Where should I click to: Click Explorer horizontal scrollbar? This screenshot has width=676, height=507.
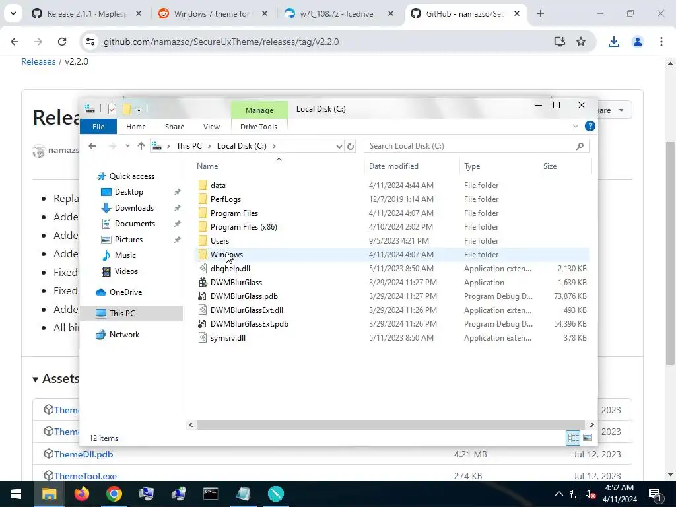390,424
